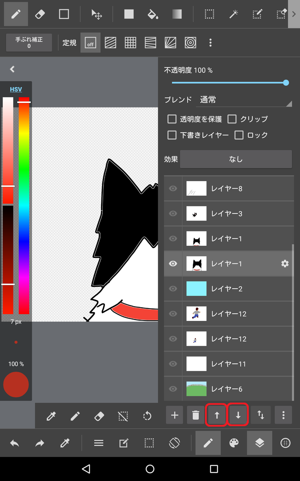
Task: Select the rectangle shape tool
Action: pyautogui.click(x=64, y=14)
